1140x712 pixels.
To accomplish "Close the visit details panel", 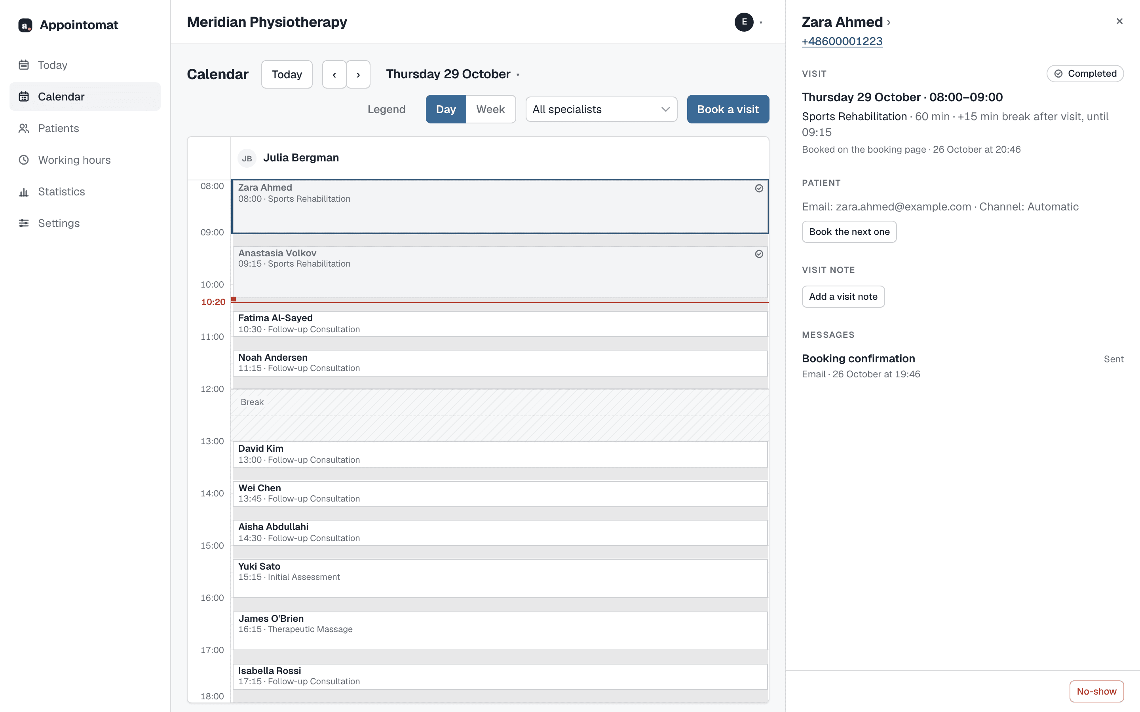I will [1120, 21].
